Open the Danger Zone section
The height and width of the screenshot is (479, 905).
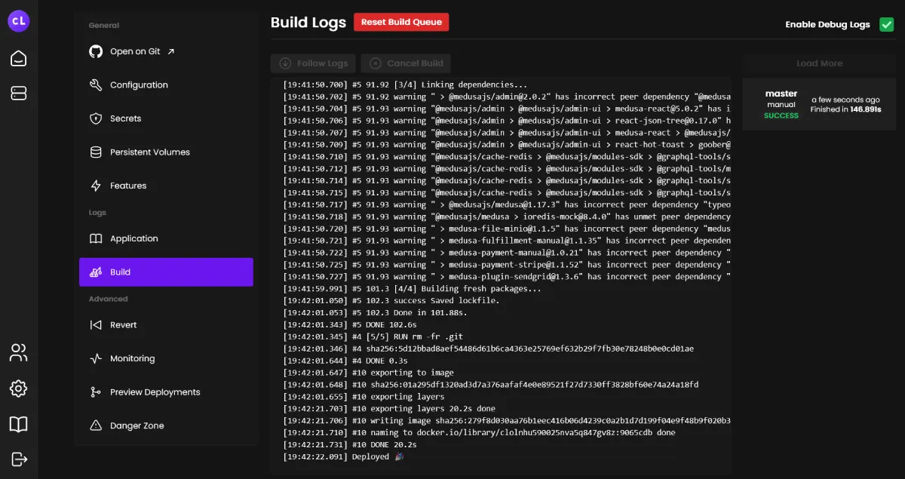[x=137, y=425]
